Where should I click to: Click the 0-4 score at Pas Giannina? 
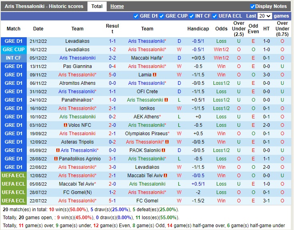click(112, 66)
